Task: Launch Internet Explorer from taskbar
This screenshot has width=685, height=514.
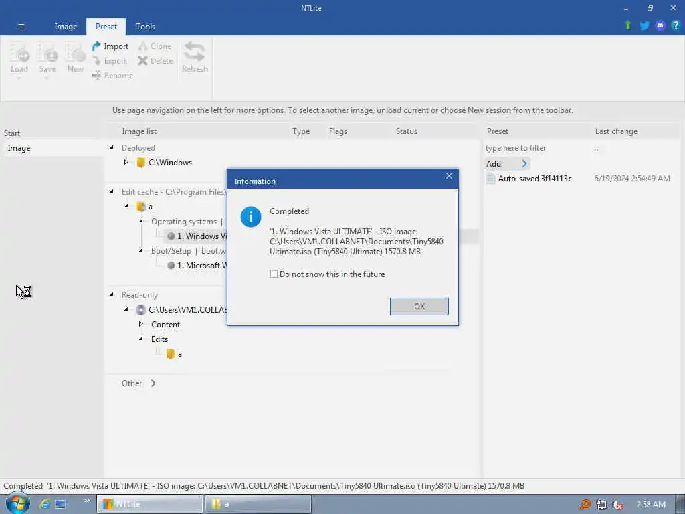Action: coord(45,504)
